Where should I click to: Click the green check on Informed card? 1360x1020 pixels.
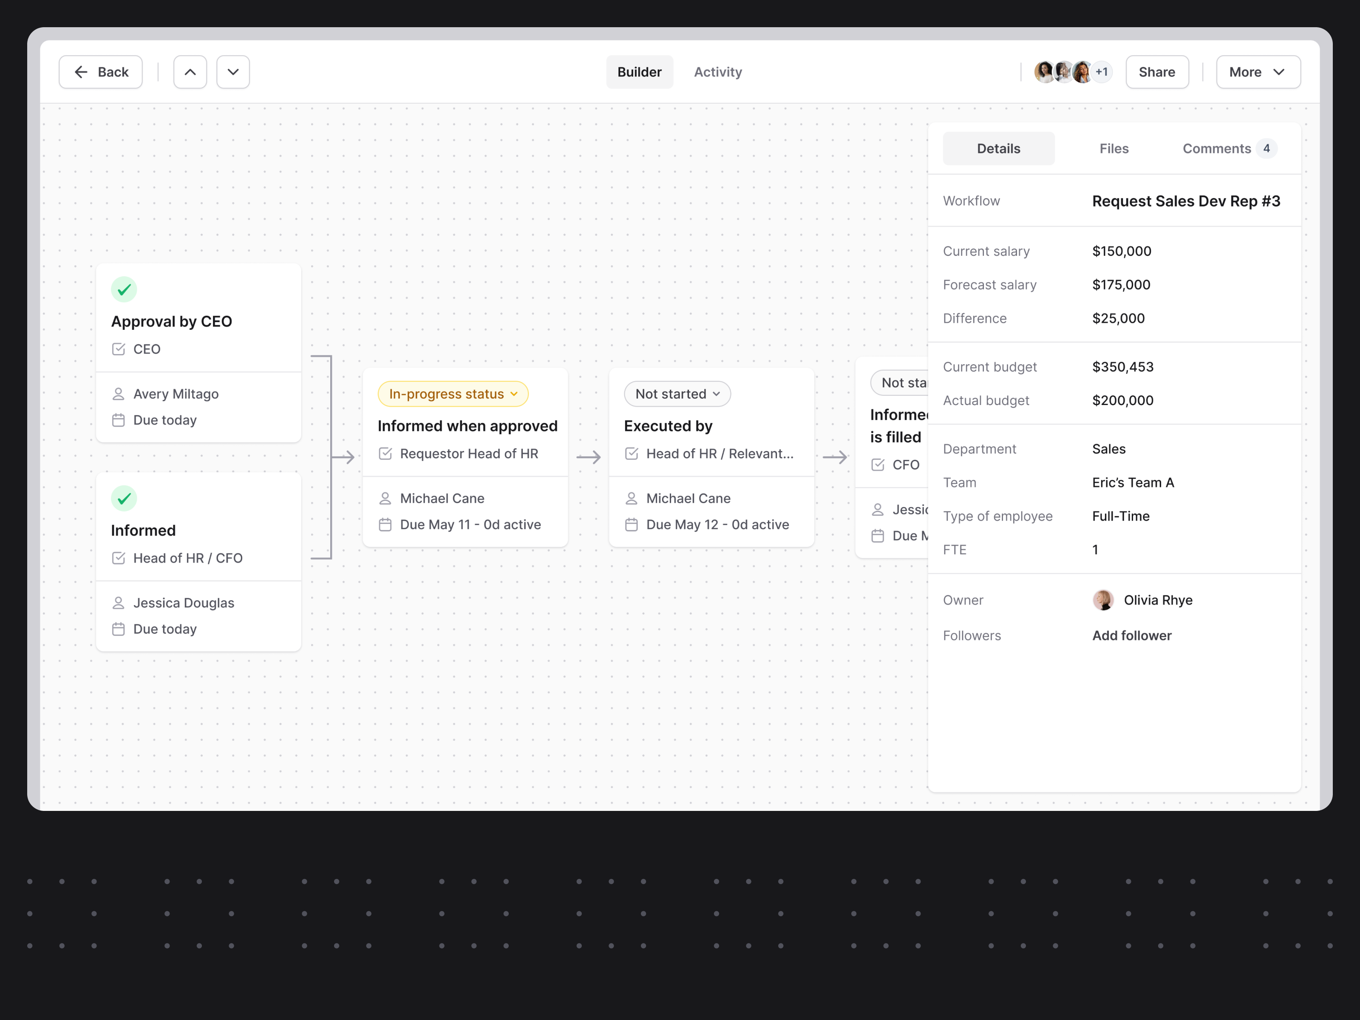(x=124, y=499)
